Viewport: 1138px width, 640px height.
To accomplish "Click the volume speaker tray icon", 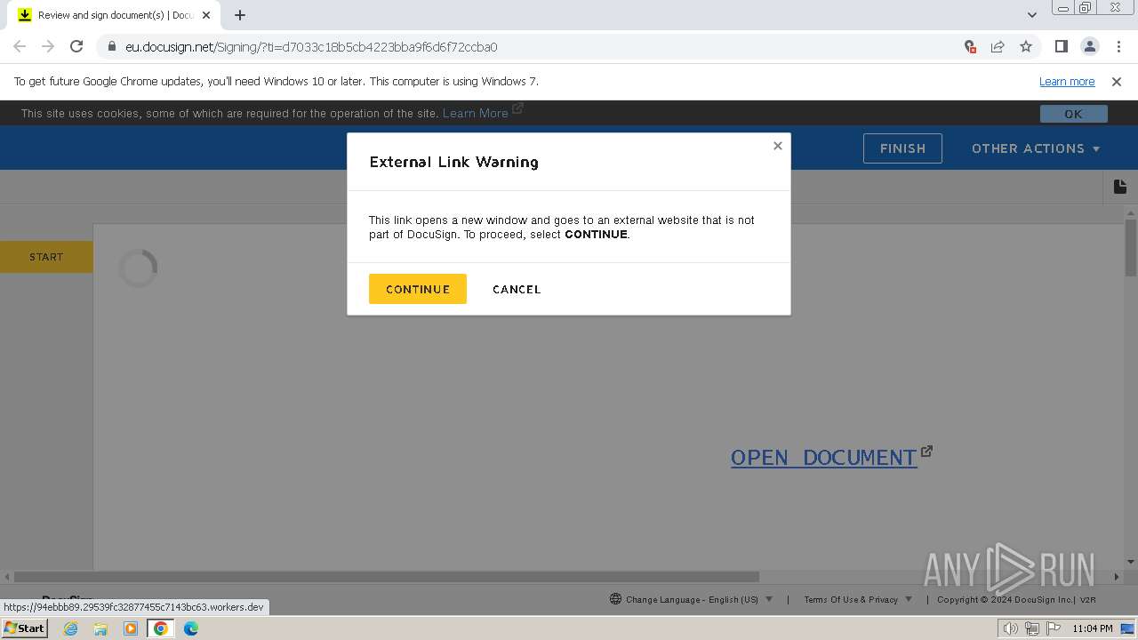I will pos(1011,628).
